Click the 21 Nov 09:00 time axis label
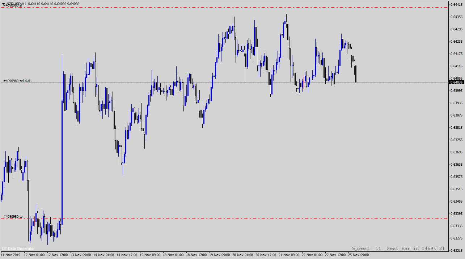Image resolution: width=465 pixels, height=259 pixels. [x=289, y=255]
